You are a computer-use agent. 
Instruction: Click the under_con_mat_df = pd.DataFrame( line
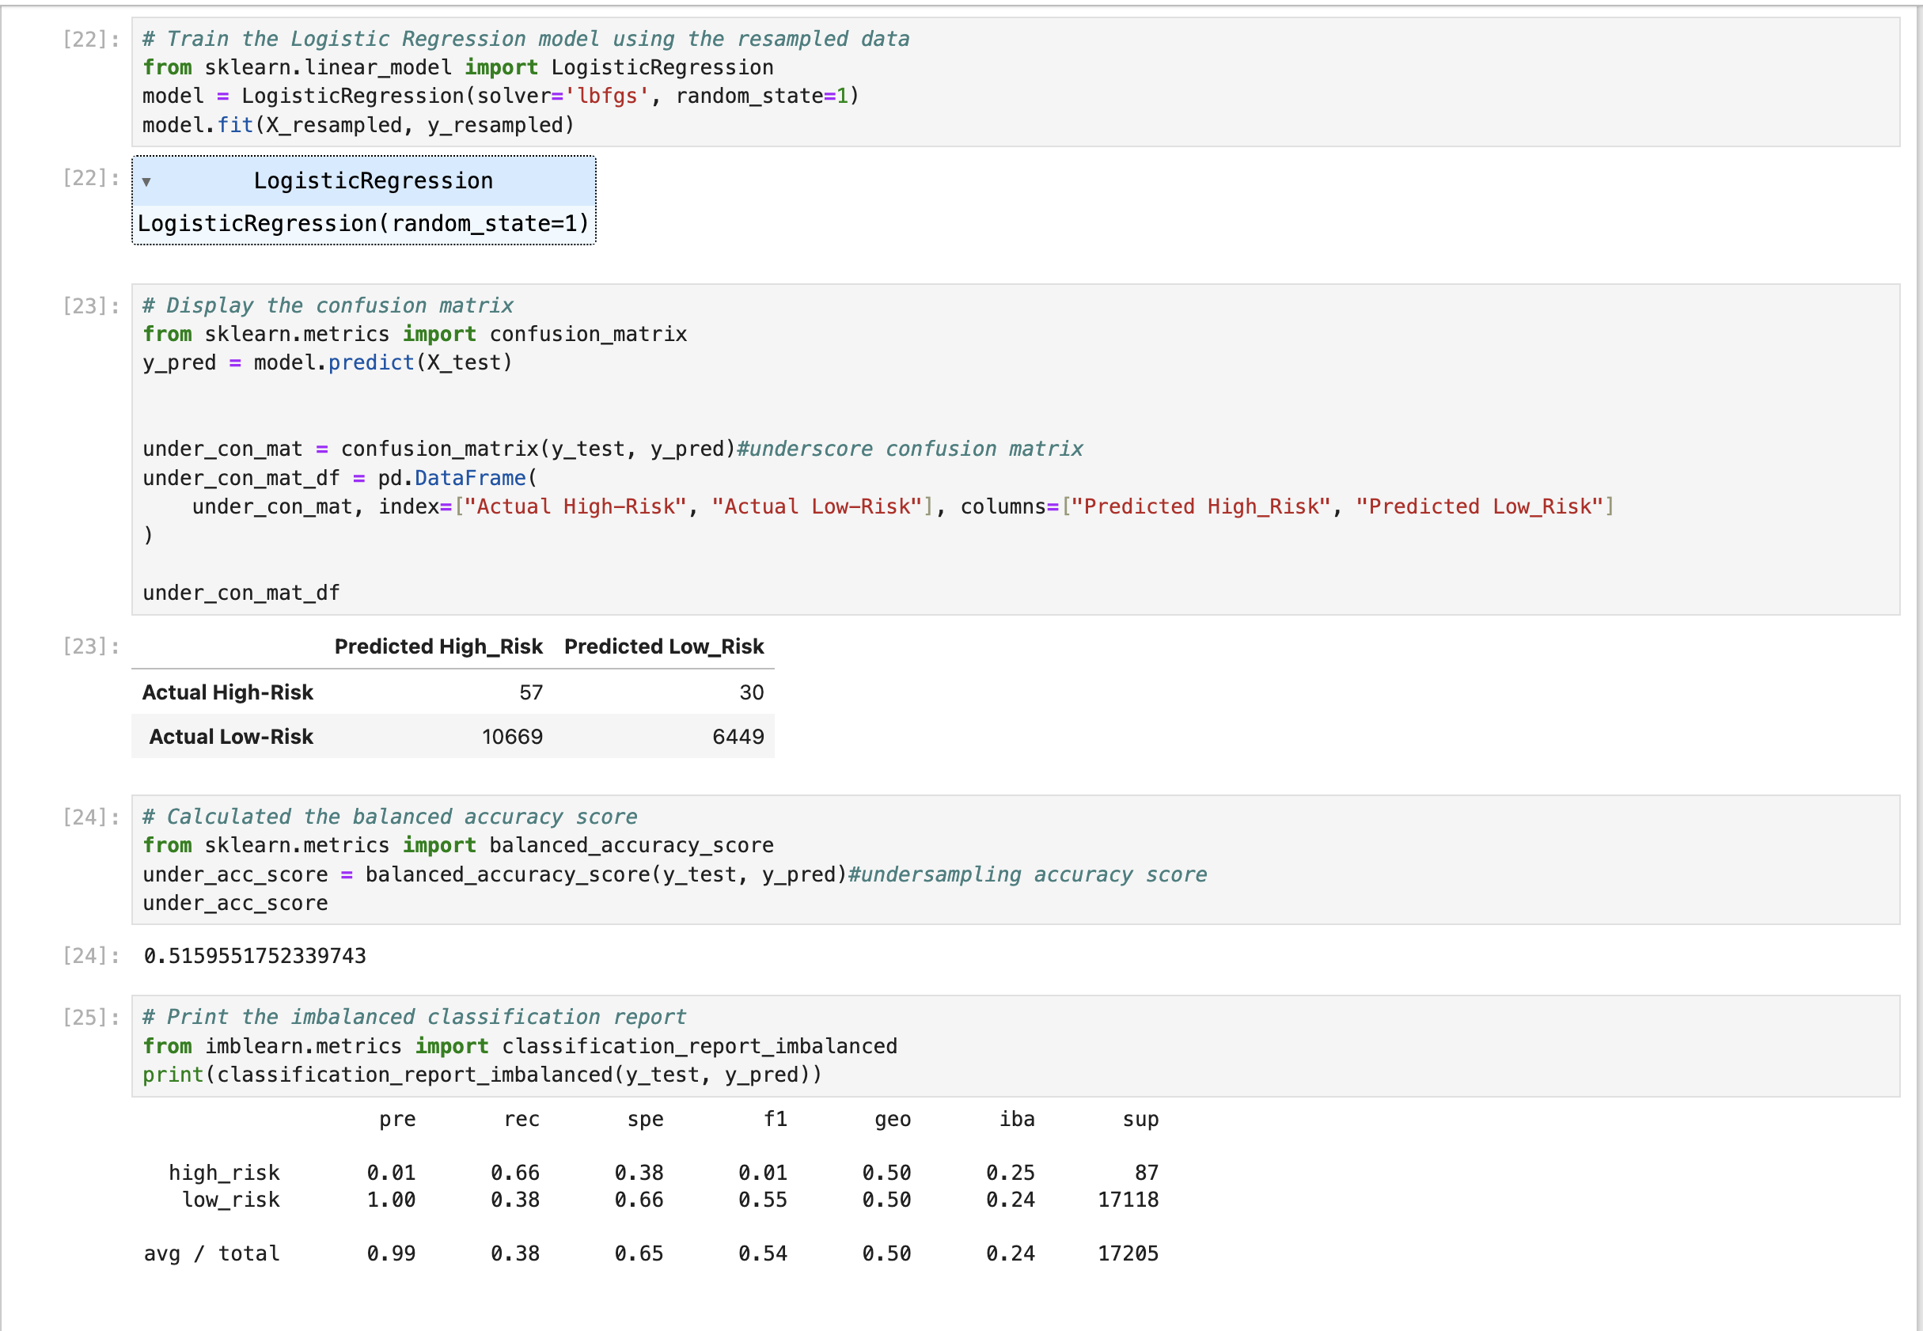point(340,479)
